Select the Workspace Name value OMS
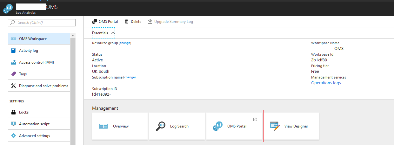This screenshot has width=394, height=145. pyautogui.click(x=339, y=49)
